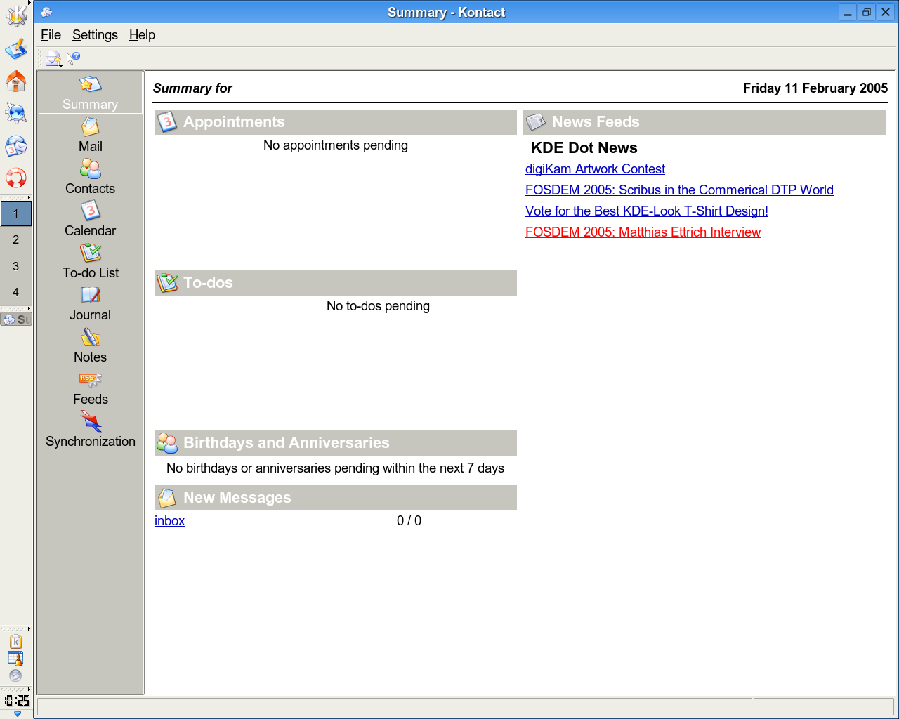Screen dimensions: 899x719
Task: Click the What's This help toolbar icon
Action: (x=73, y=59)
